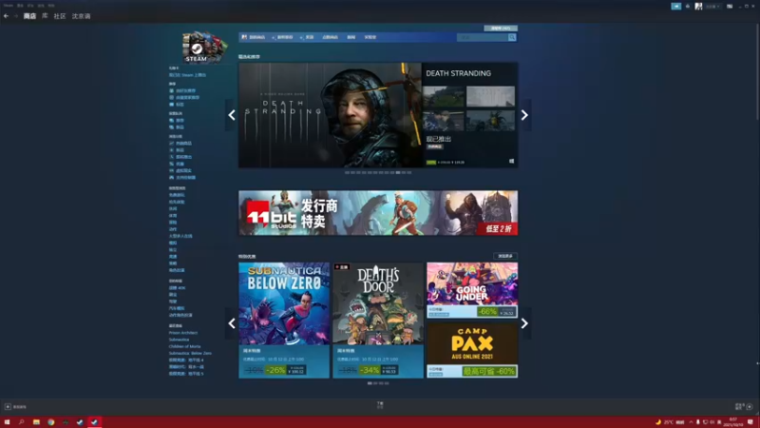
Task: Open the 社区 community tab
Action: tap(60, 16)
